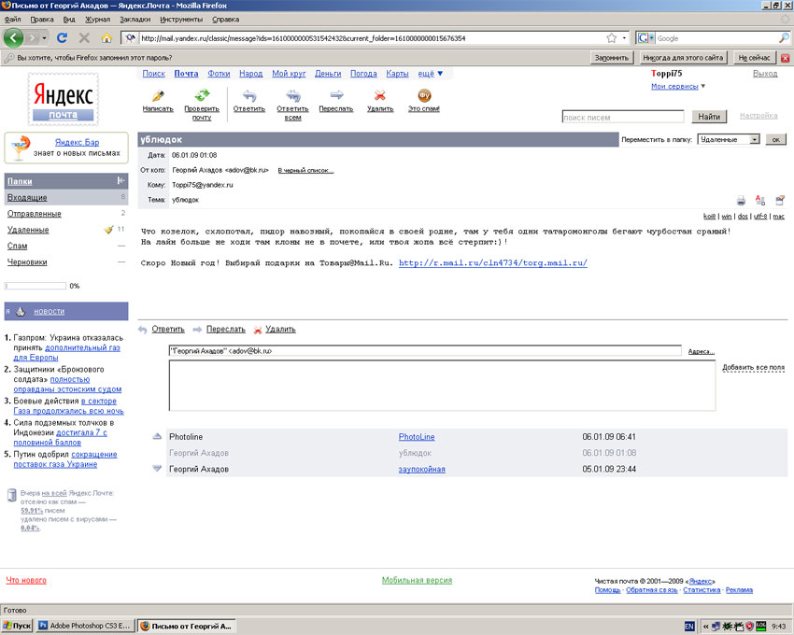The image size is (794, 635).
Task: Confirm folder move with the ок button
Action: [775, 139]
